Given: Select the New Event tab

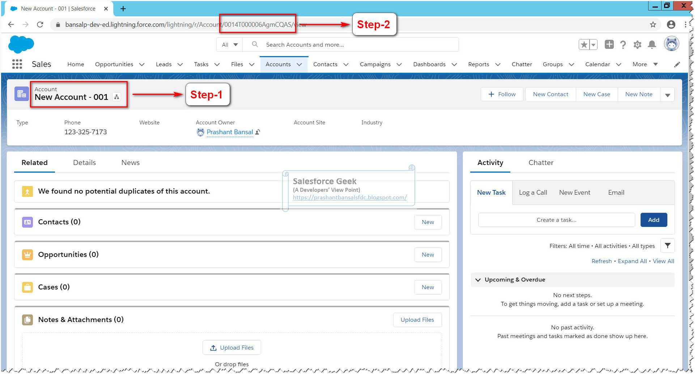Looking at the screenshot, I should [x=574, y=193].
